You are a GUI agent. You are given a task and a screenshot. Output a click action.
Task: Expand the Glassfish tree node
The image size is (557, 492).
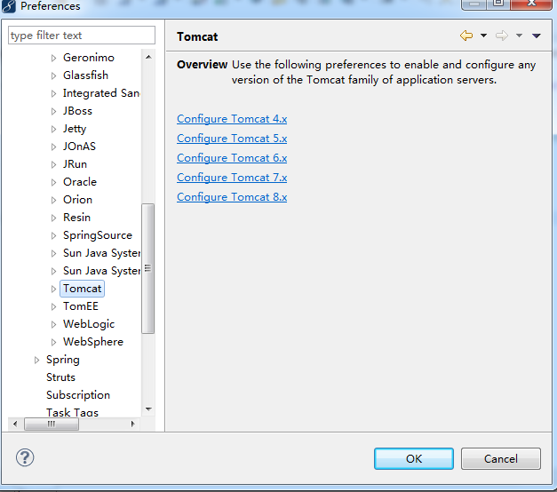coord(53,75)
